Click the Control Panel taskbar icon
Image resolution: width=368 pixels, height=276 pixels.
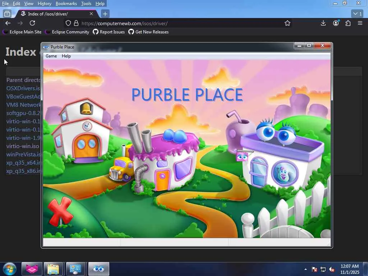(75, 269)
